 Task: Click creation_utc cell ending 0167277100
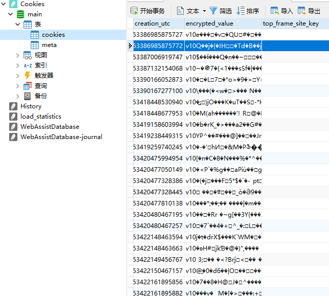pyautogui.click(x=159, y=91)
